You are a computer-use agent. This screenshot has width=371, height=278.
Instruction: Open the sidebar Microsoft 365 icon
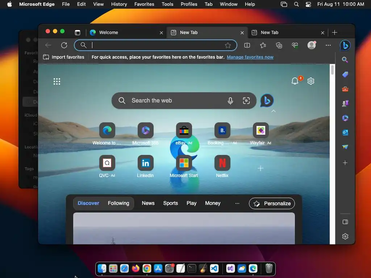[345, 118]
